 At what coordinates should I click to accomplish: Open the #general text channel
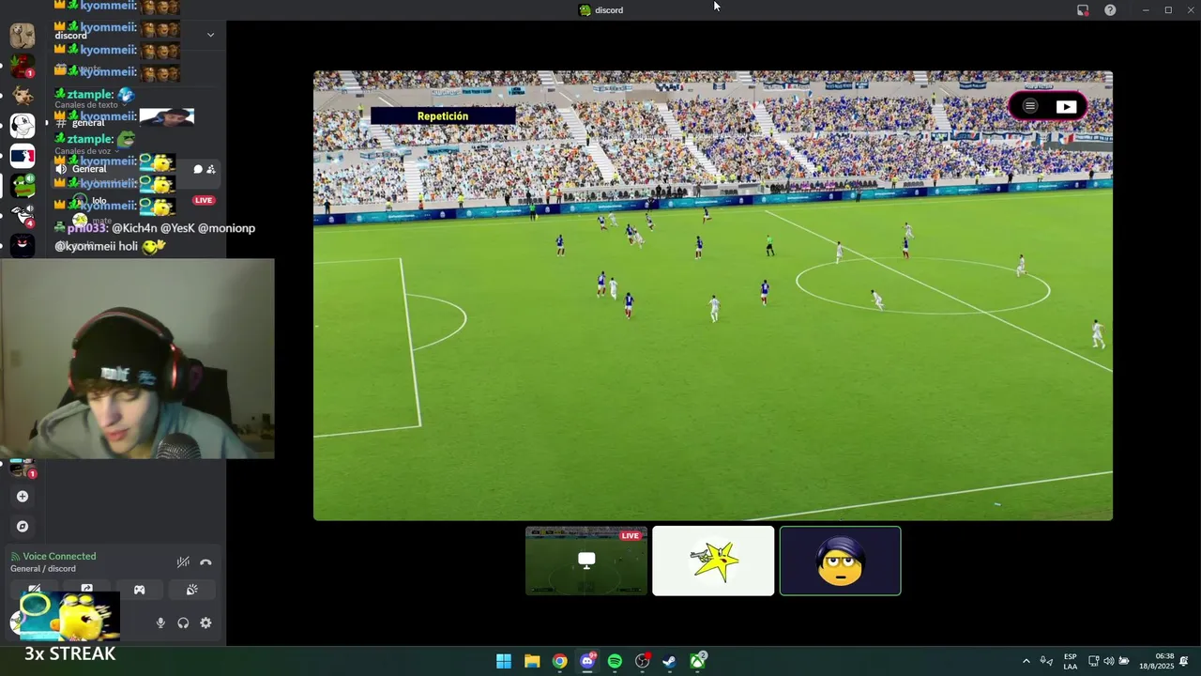pyautogui.click(x=88, y=123)
